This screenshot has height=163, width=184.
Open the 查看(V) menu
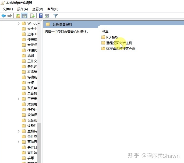click(x=38, y=9)
